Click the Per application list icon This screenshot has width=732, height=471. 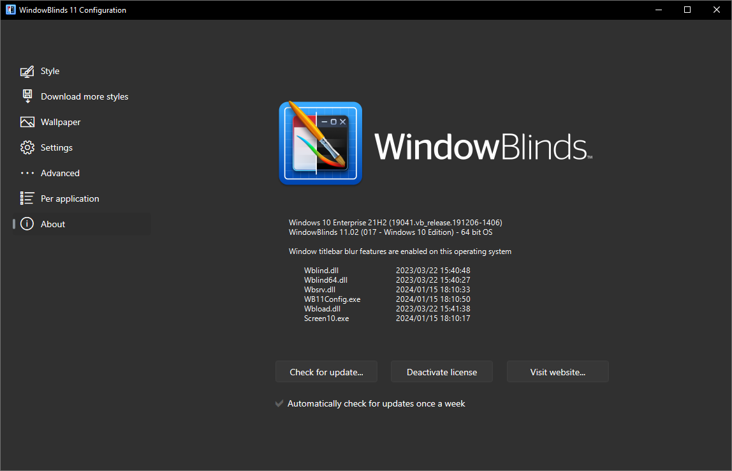[27, 198]
